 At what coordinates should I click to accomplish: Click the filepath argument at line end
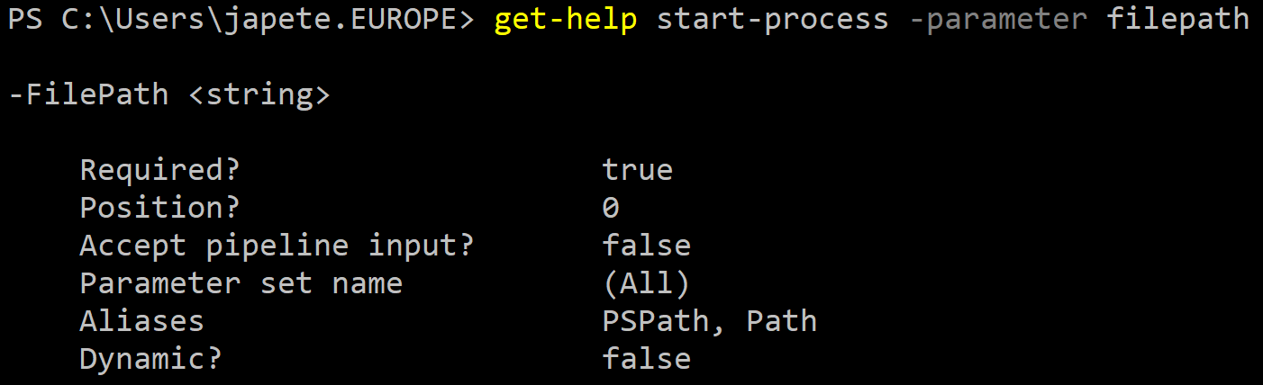point(1177,20)
